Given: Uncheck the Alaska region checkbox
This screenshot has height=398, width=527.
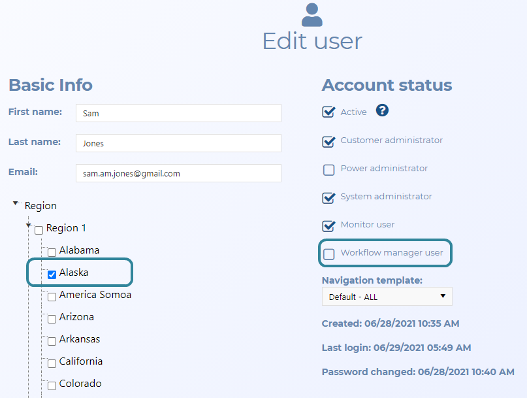Looking at the screenshot, I should pos(52,274).
